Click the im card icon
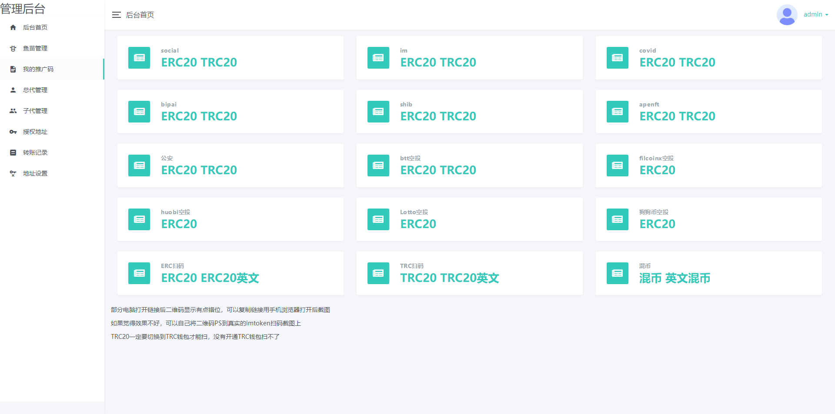Image resolution: width=835 pixels, height=414 pixels. pos(378,58)
